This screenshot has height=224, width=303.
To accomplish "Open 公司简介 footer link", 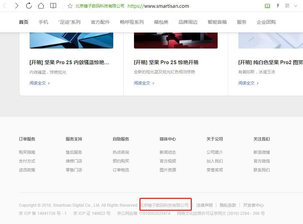I will tap(215, 152).
